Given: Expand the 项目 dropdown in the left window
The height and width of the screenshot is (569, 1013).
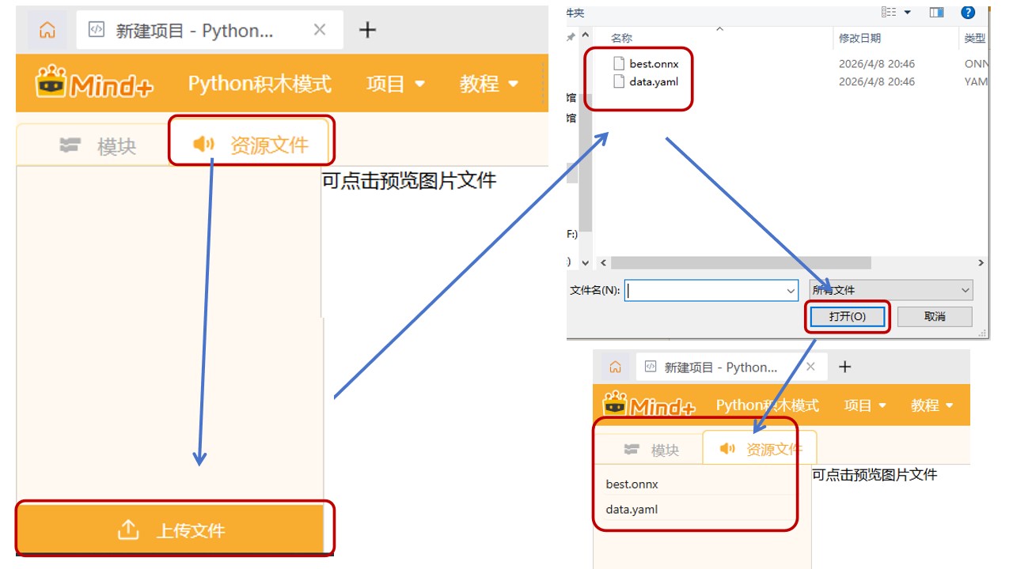Looking at the screenshot, I should pos(396,83).
